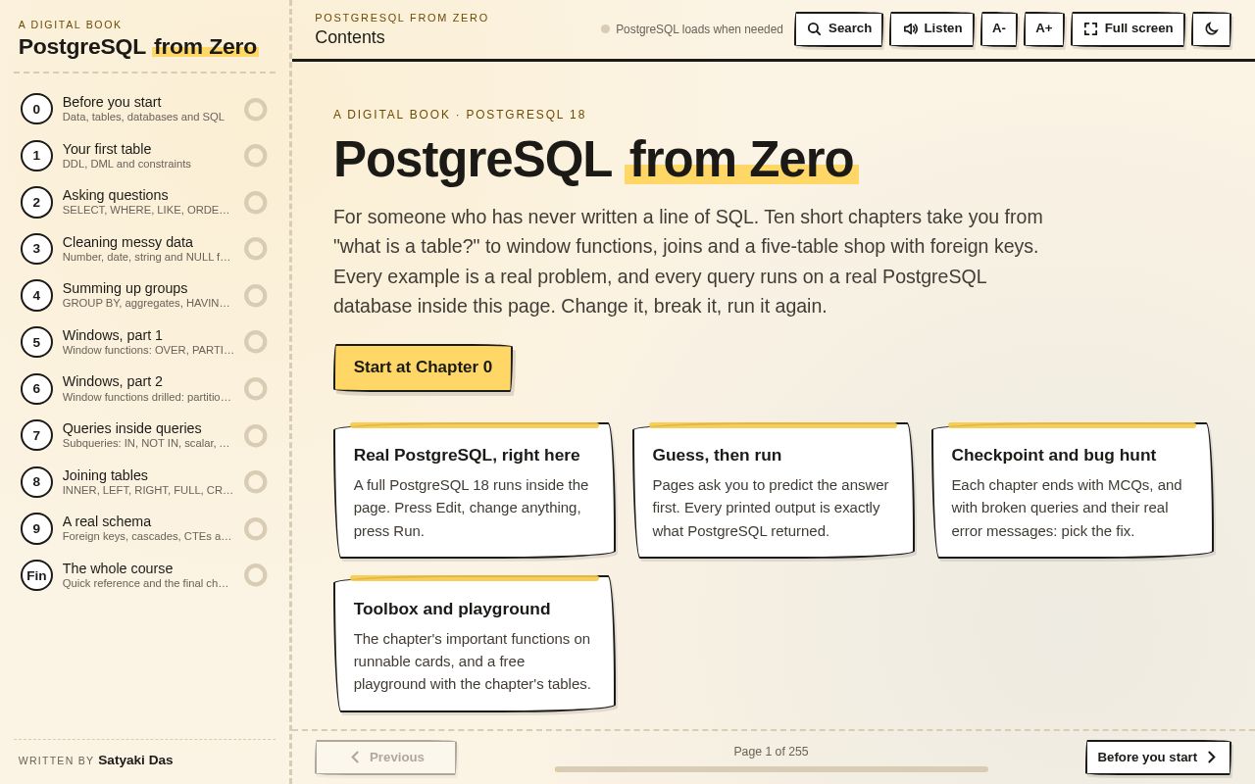Click the chapter 3 number badge
Screen dimensions: 1255x784
36,249
